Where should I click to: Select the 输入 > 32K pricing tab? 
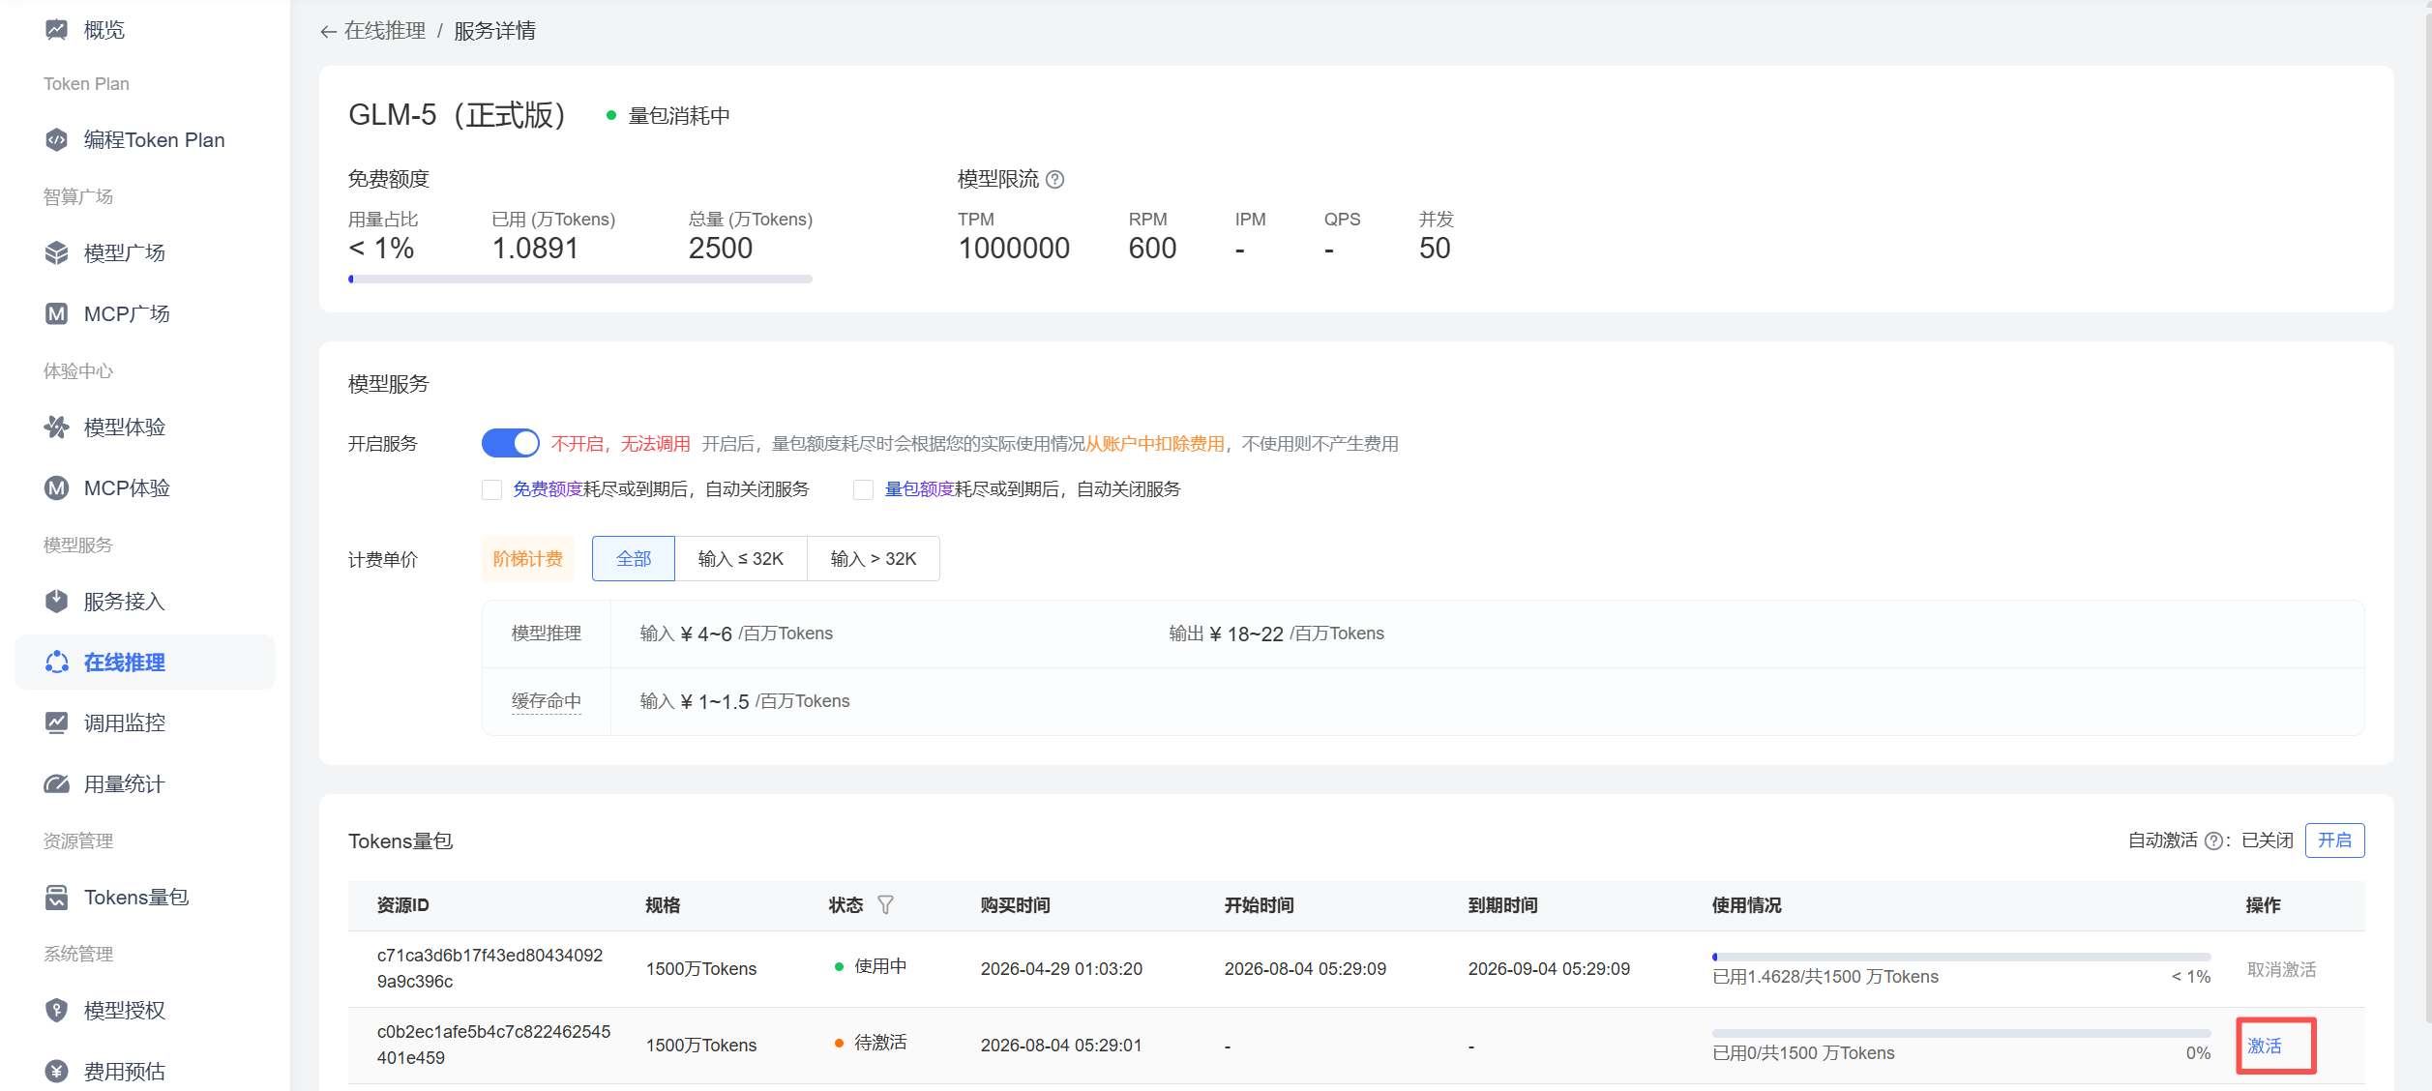(x=874, y=559)
